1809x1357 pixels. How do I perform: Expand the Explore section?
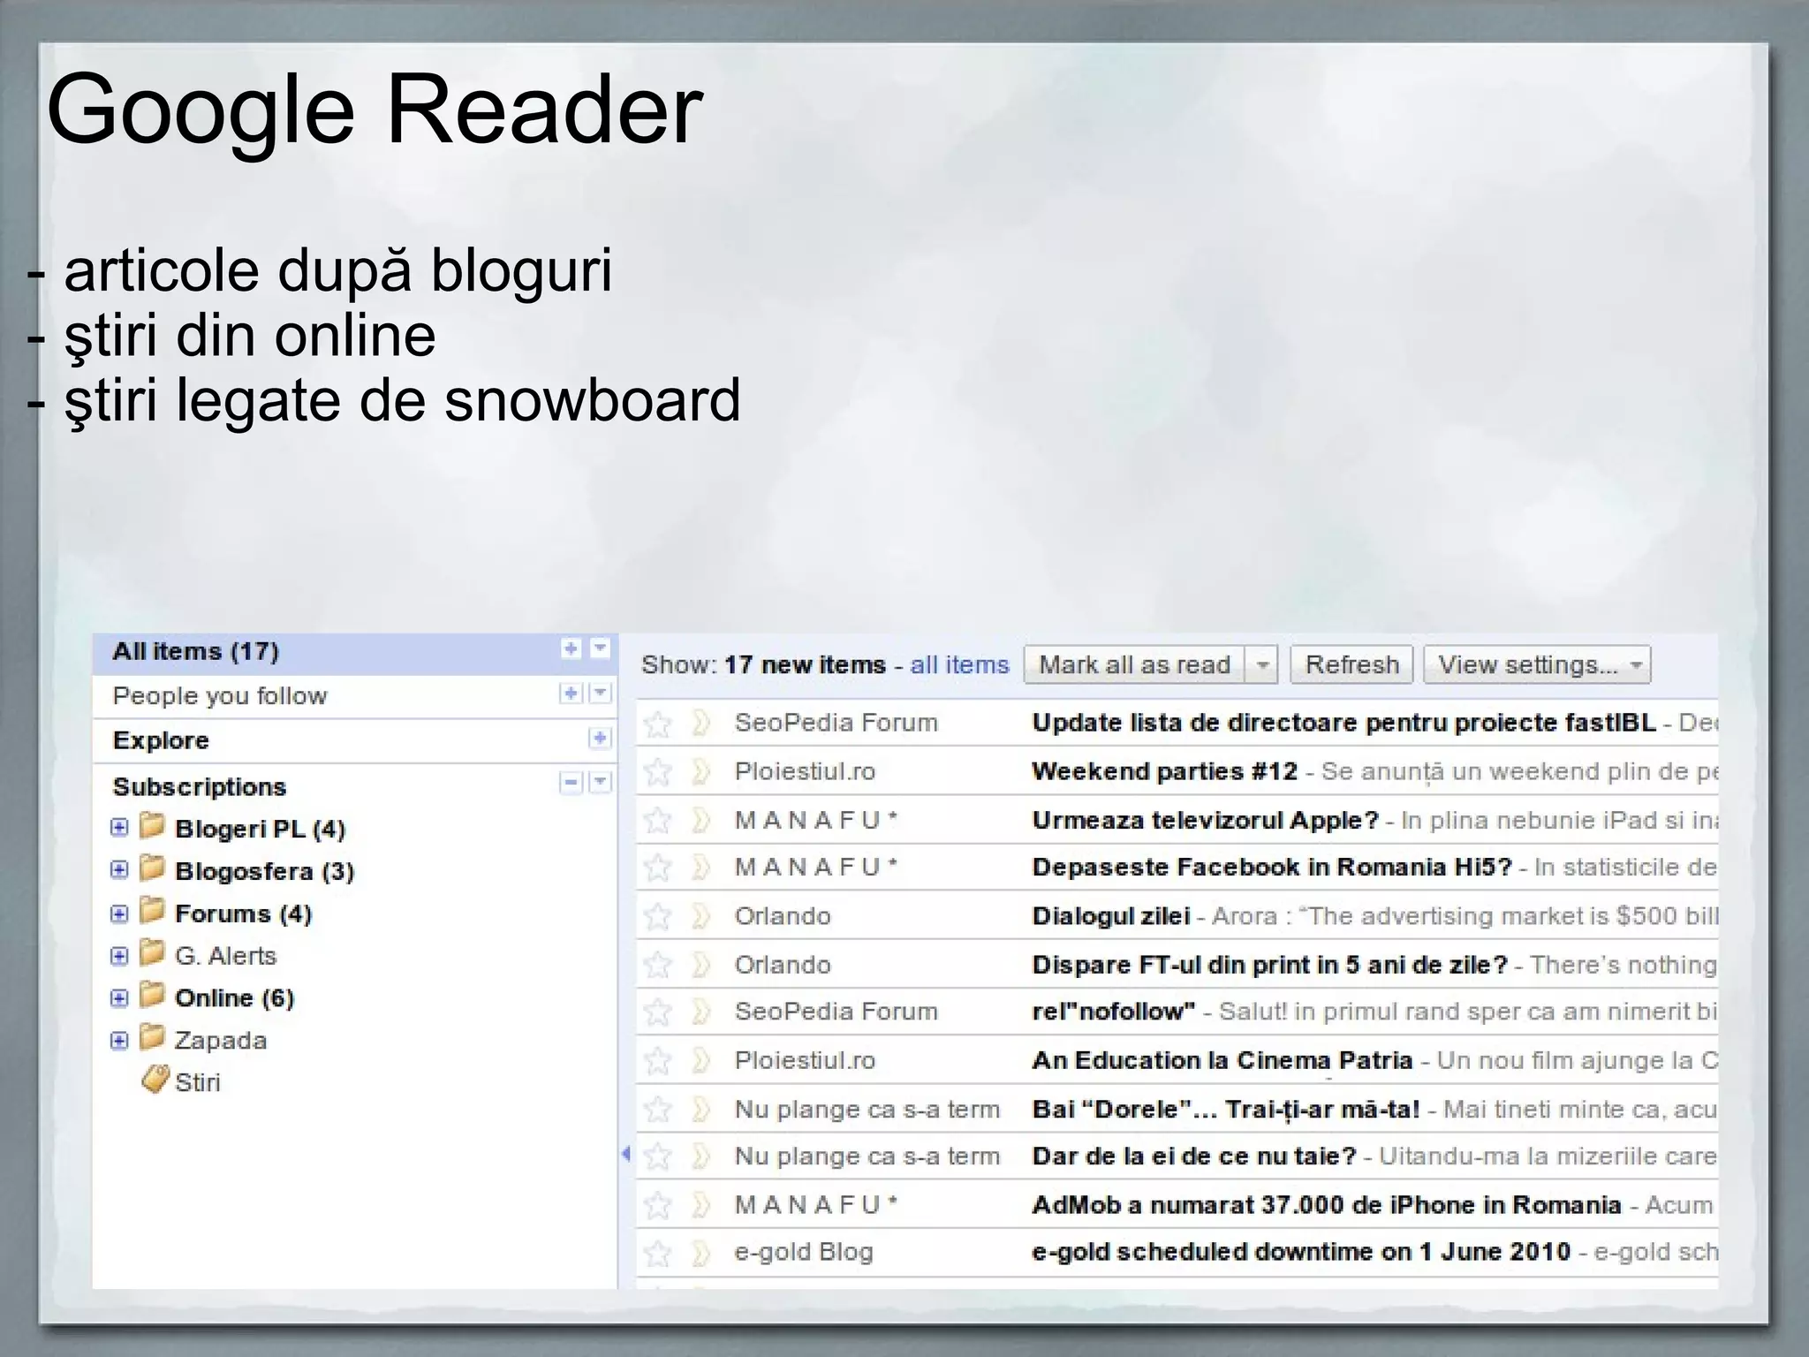point(601,738)
